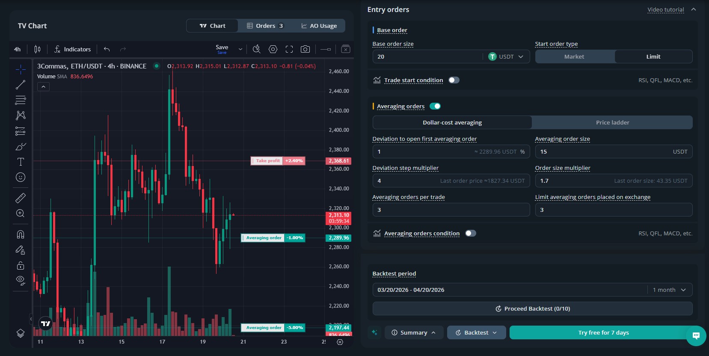Open the USDT currency dropdown

[506, 56]
